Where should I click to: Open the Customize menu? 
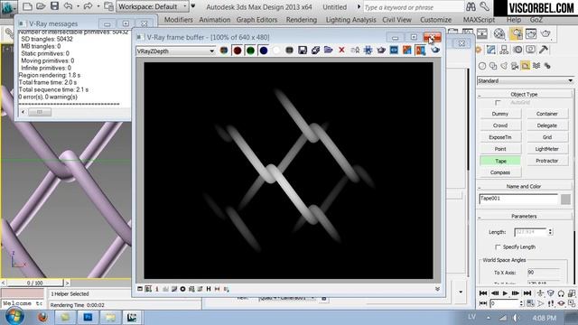coord(435,20)
